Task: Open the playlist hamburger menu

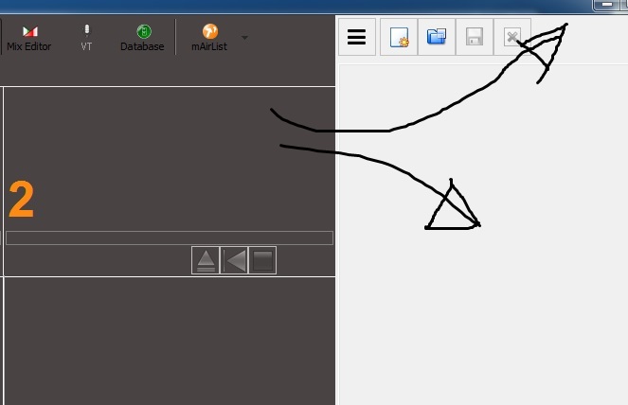Action: coord(357,38)
